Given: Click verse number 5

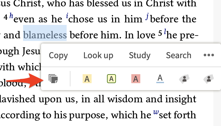Looking at the screenshot, I should (160, 33).
